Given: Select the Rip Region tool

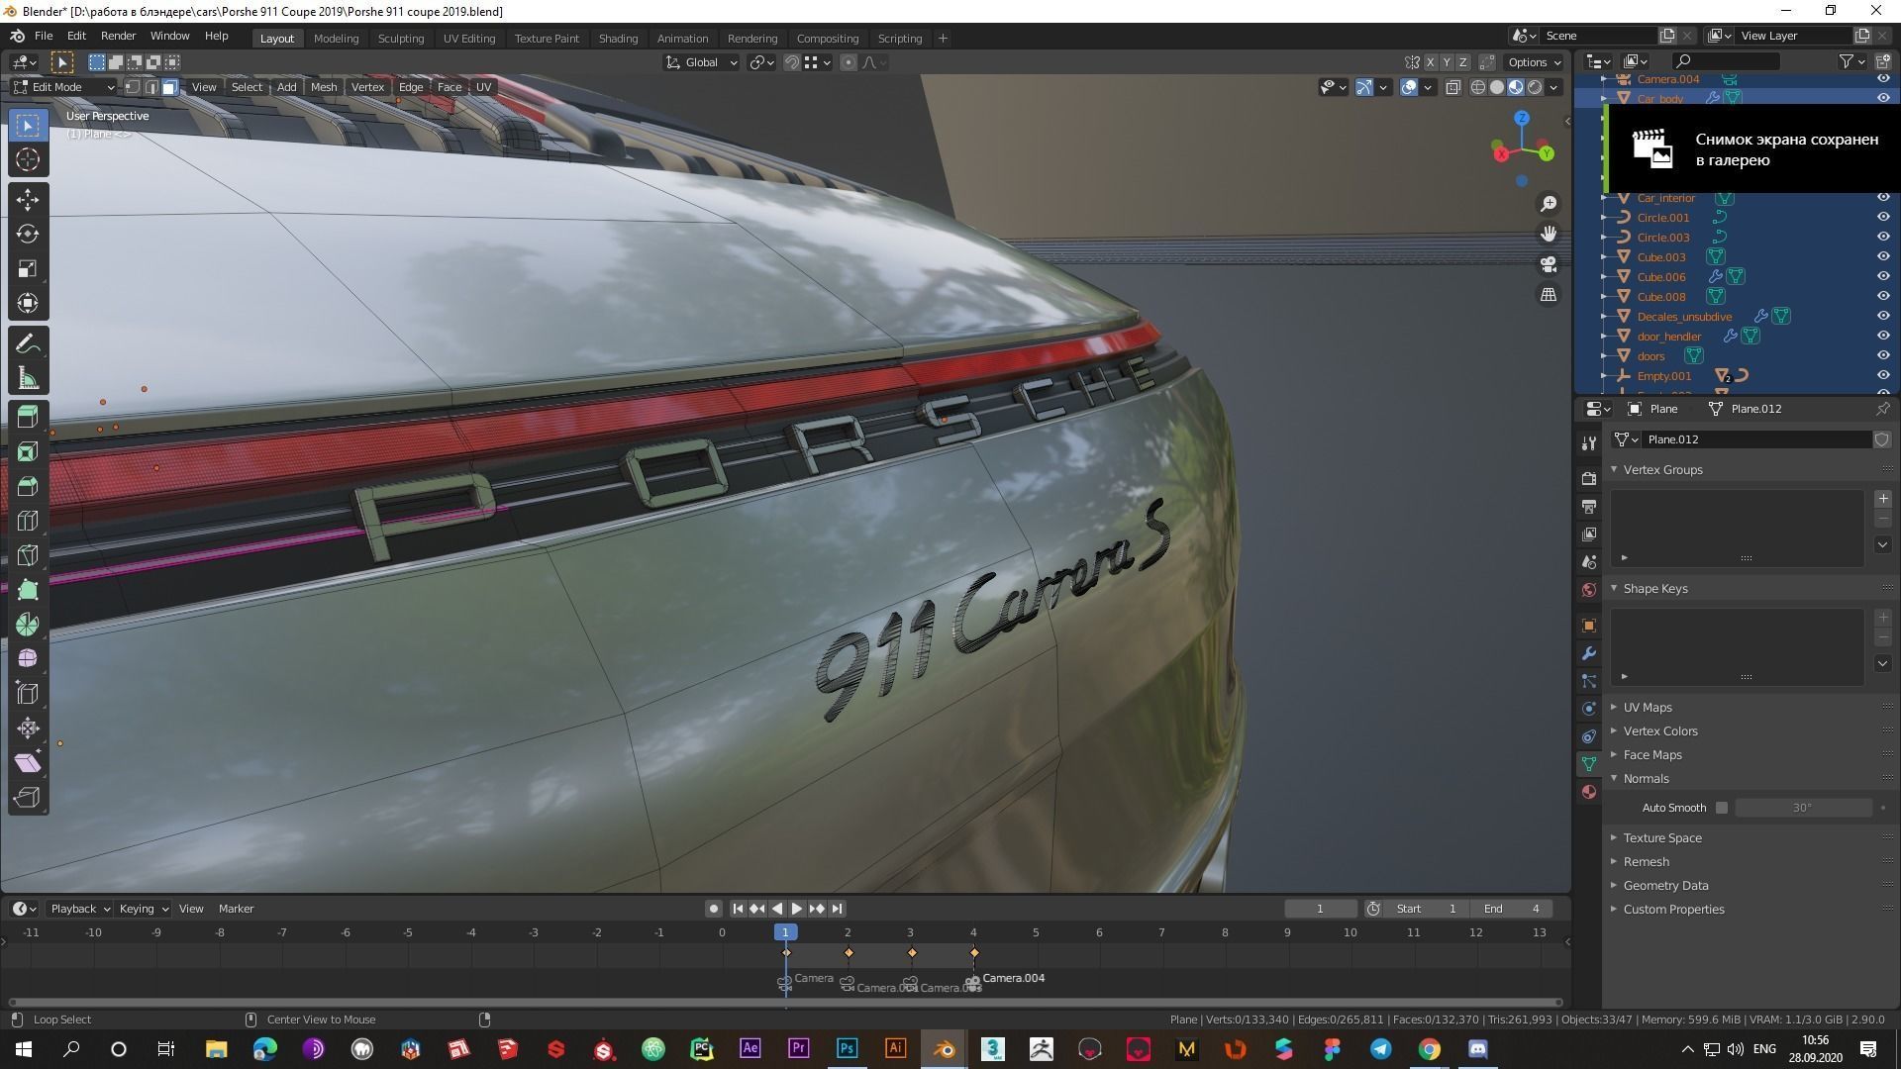Looking at the screenshot, I should click(28, 798).
